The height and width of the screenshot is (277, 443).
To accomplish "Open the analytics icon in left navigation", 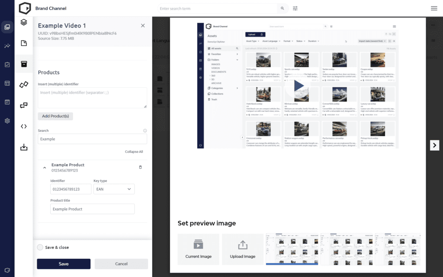I will point(7,46).
